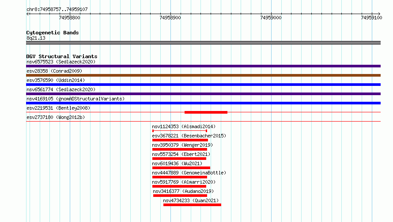This screenshot has height=222, width=393.
Task: Select the nsv6561774 (Sedlazeck2020) label
Action: (61, 89)
